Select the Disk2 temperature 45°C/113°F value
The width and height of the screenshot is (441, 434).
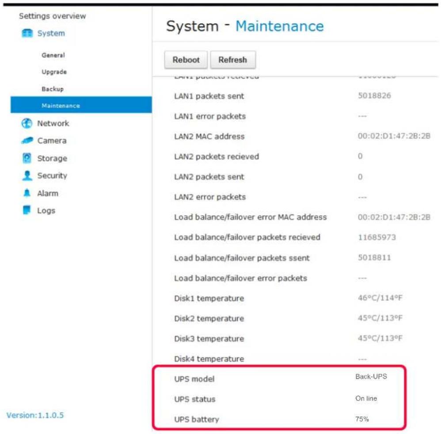[x=380, y=318]
